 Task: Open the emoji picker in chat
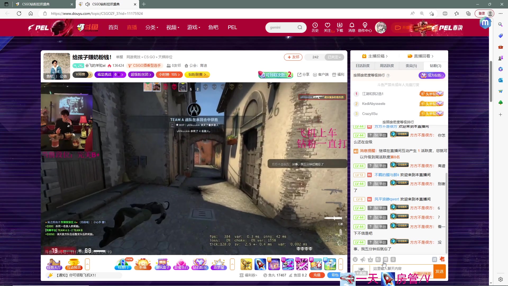(355, 260)
